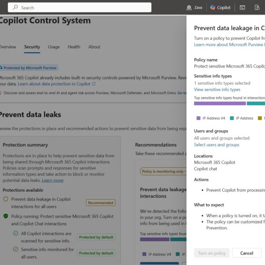The width and height of the screenshot is (265, 265).
Task: Click teal segment of panel sensitive info bar
Action: click(x=256, y=103)
